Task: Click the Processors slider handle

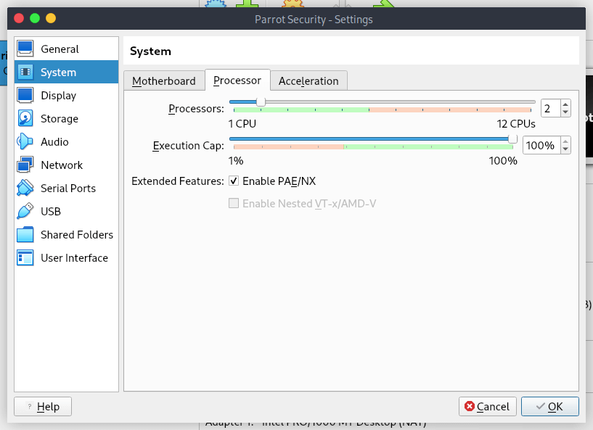Action: coord(261,102)
